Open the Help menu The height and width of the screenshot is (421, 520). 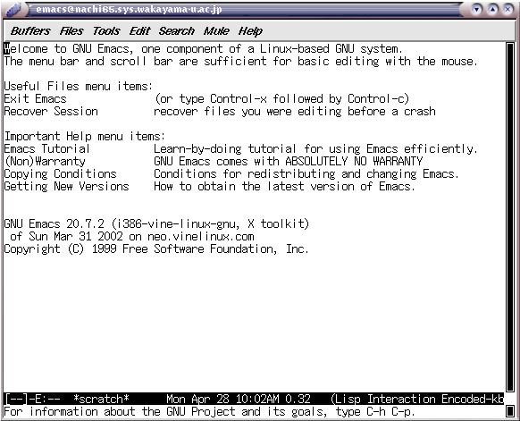point(250,31)
